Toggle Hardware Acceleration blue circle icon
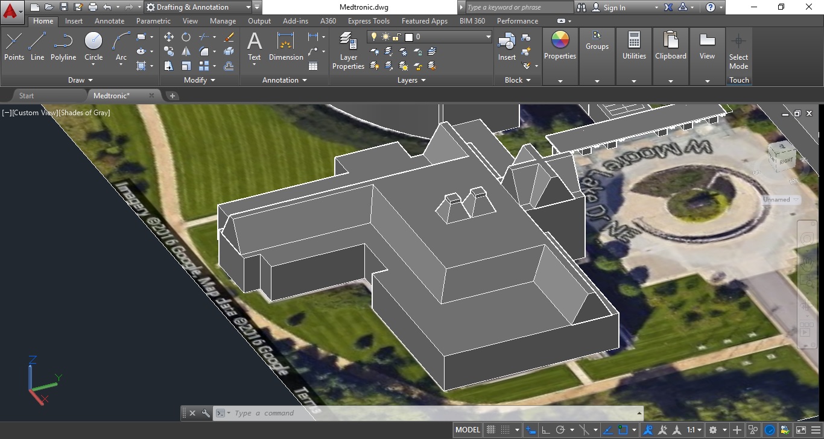Image resolution: width=824 pixels, height=439 pixels. coord(770,430)
